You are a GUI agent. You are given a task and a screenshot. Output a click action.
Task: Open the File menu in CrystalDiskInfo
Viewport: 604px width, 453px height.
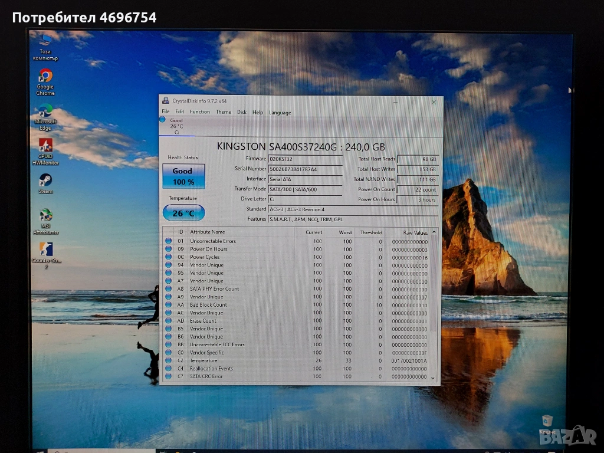166,112
